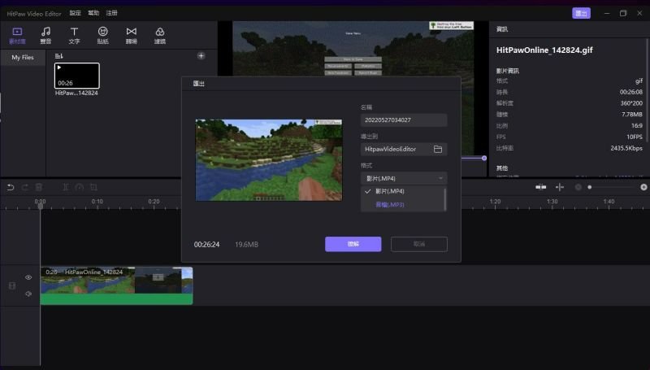Click the format list scrollbar in the export dialog
The image size is (650, 370).
(x=445, y=199)
